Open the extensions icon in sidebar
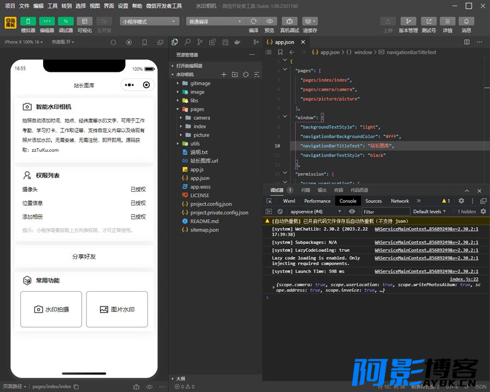The image size is (490, 392). (x=212, y=42)
